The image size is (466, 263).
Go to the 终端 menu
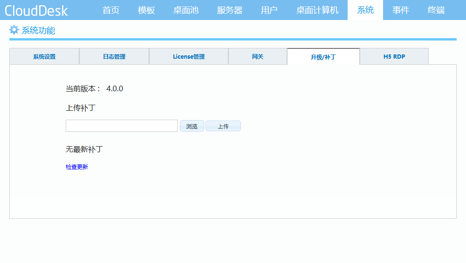(436, 10)
